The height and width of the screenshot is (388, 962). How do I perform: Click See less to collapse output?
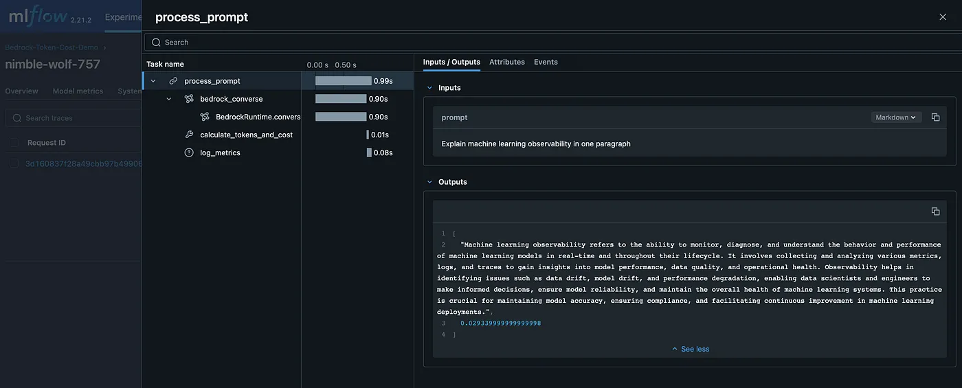click(x=690, y=349)
